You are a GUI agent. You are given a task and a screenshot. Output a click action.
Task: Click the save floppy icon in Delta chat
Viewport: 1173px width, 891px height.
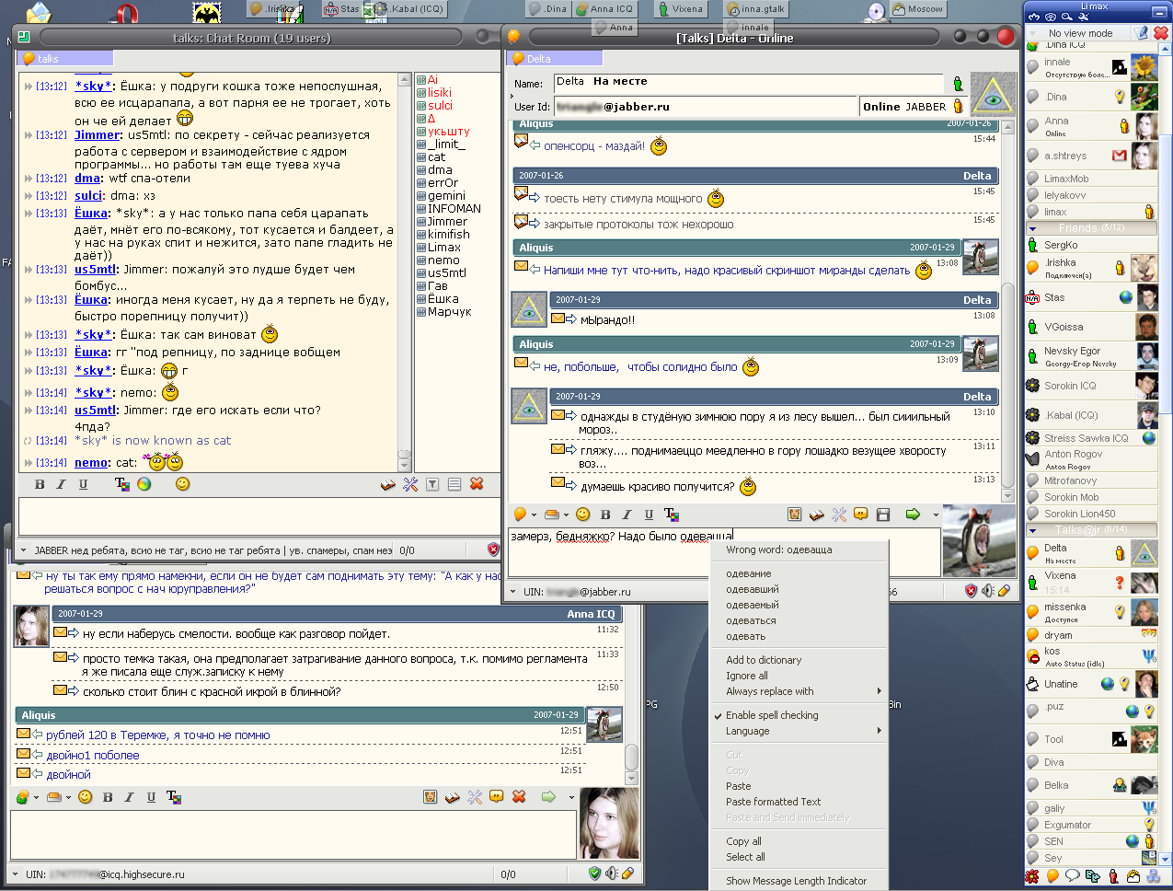pyautogui.click(x=882, y=515)
